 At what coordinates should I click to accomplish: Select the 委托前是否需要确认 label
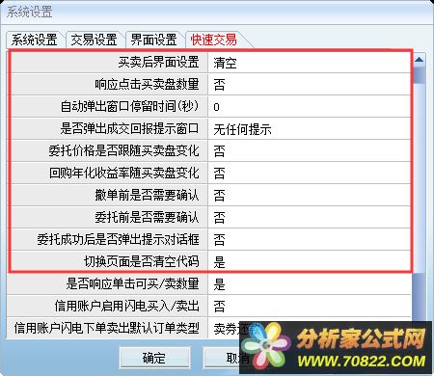click(147, 218)
